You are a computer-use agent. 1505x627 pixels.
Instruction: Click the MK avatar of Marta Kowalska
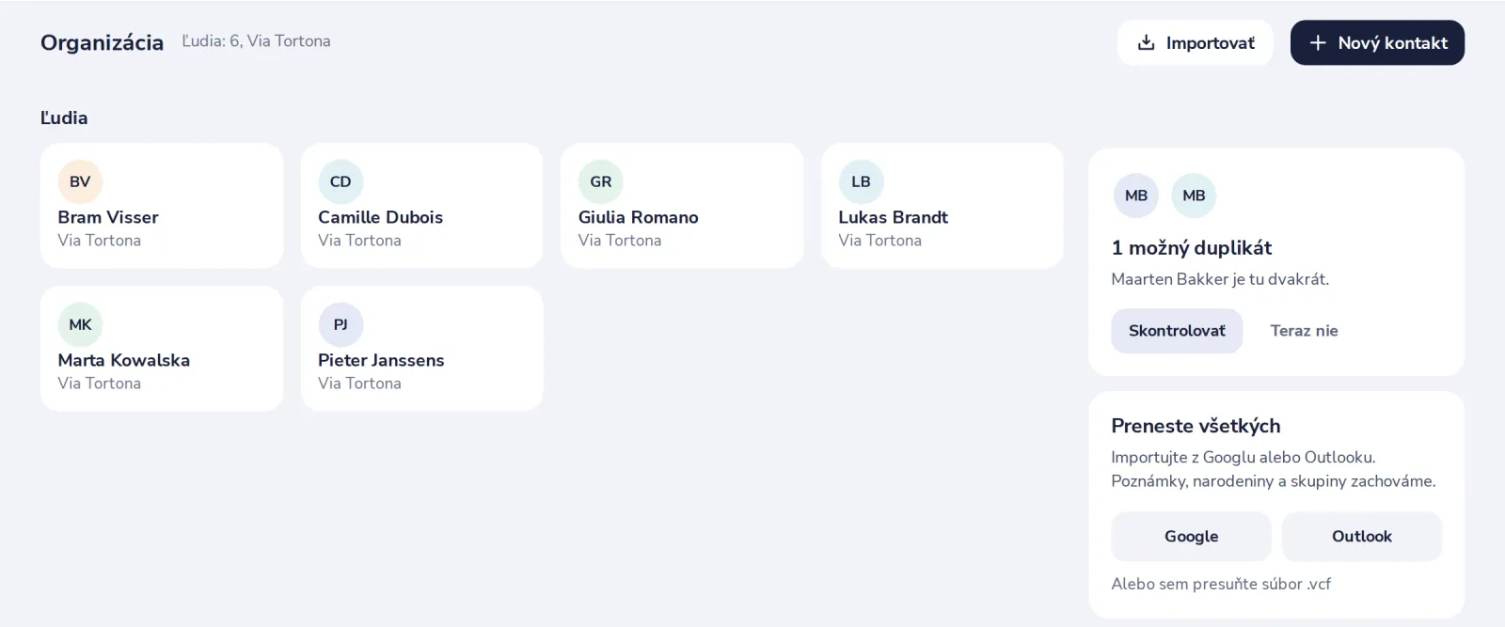point(80,324)
